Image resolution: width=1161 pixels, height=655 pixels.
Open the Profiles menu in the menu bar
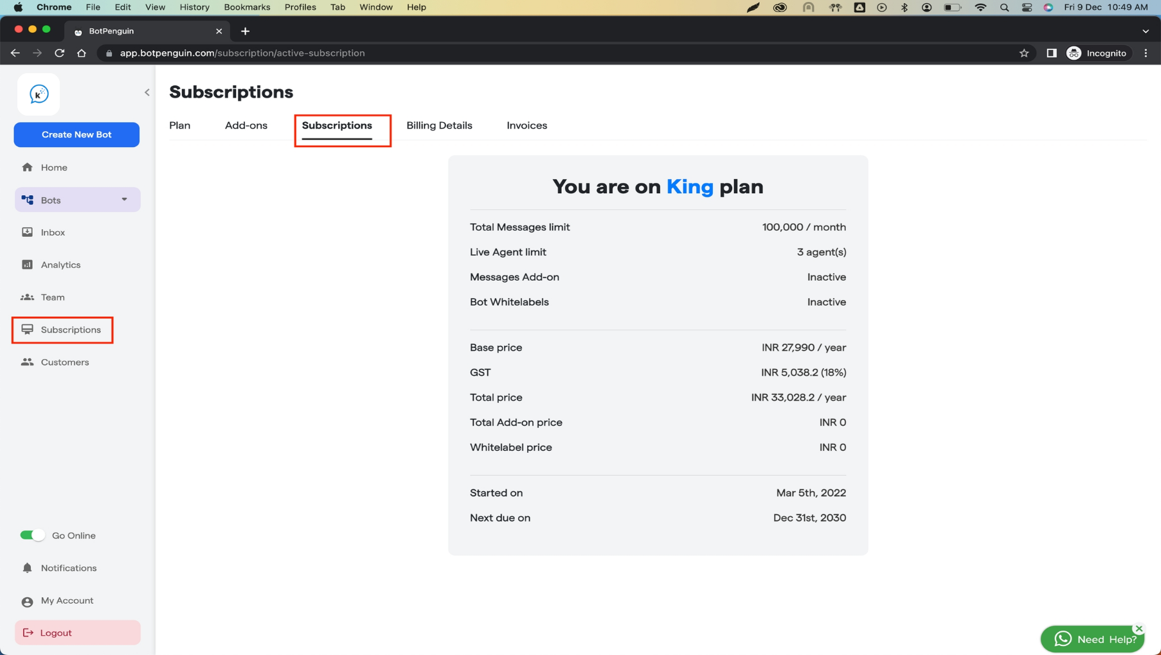[x=300, y=7]
